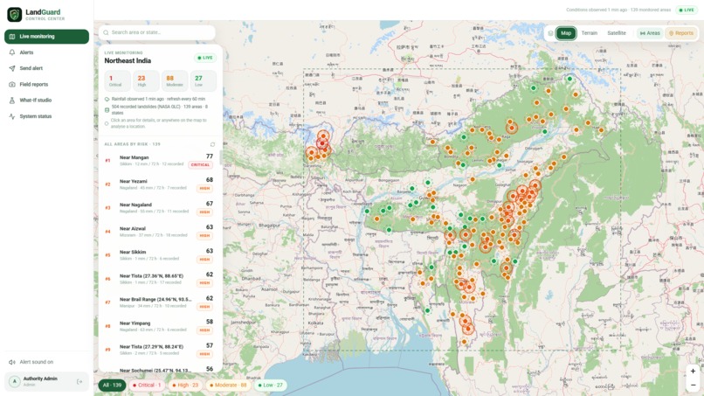Click the Field reports camera icon
The height and width of the screenshot is (396, 704).
point(12,85)
